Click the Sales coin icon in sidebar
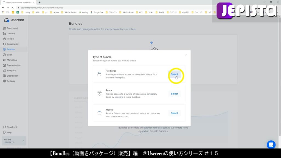Image resolution: width=281 pixels, height=158 pixels. pyautogui.click(x=4, y=55)
